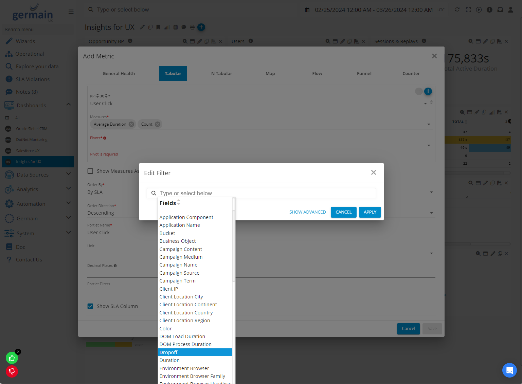Open the Measures dropdown arrow
The image size is (522, 384).
click(x=429, y=124)
